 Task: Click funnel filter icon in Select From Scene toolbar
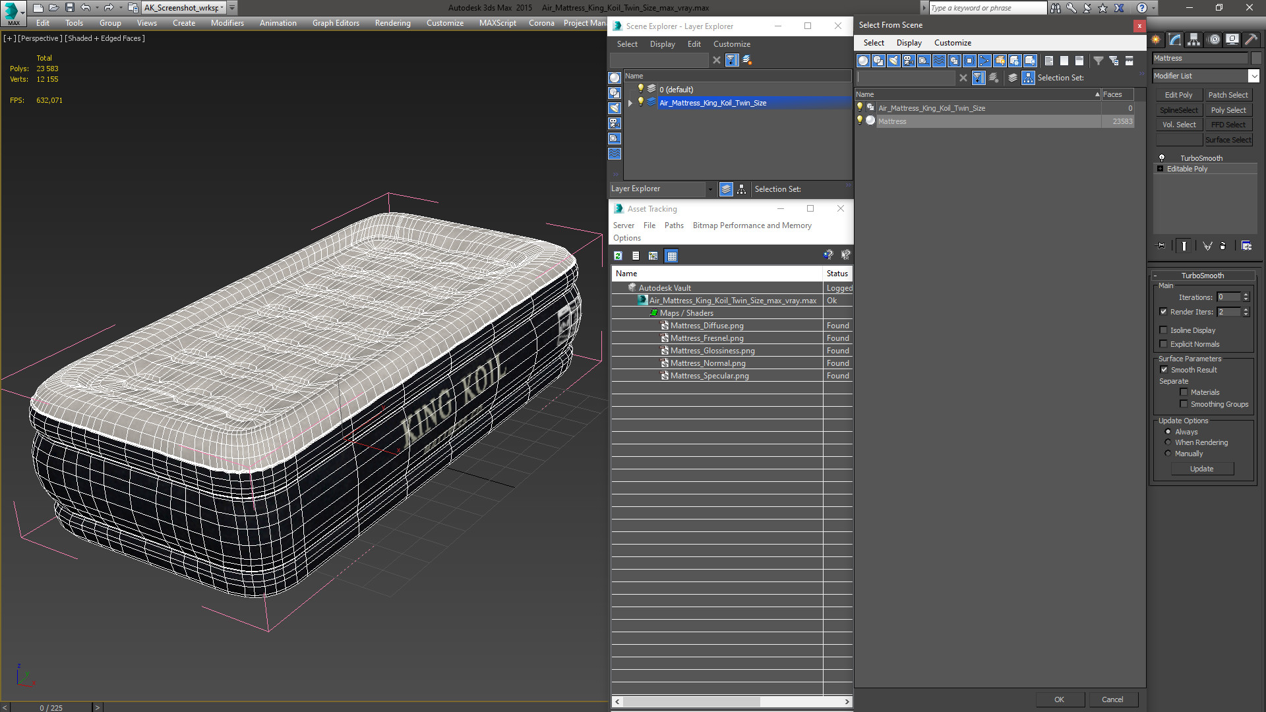(x=1099, y=61)
